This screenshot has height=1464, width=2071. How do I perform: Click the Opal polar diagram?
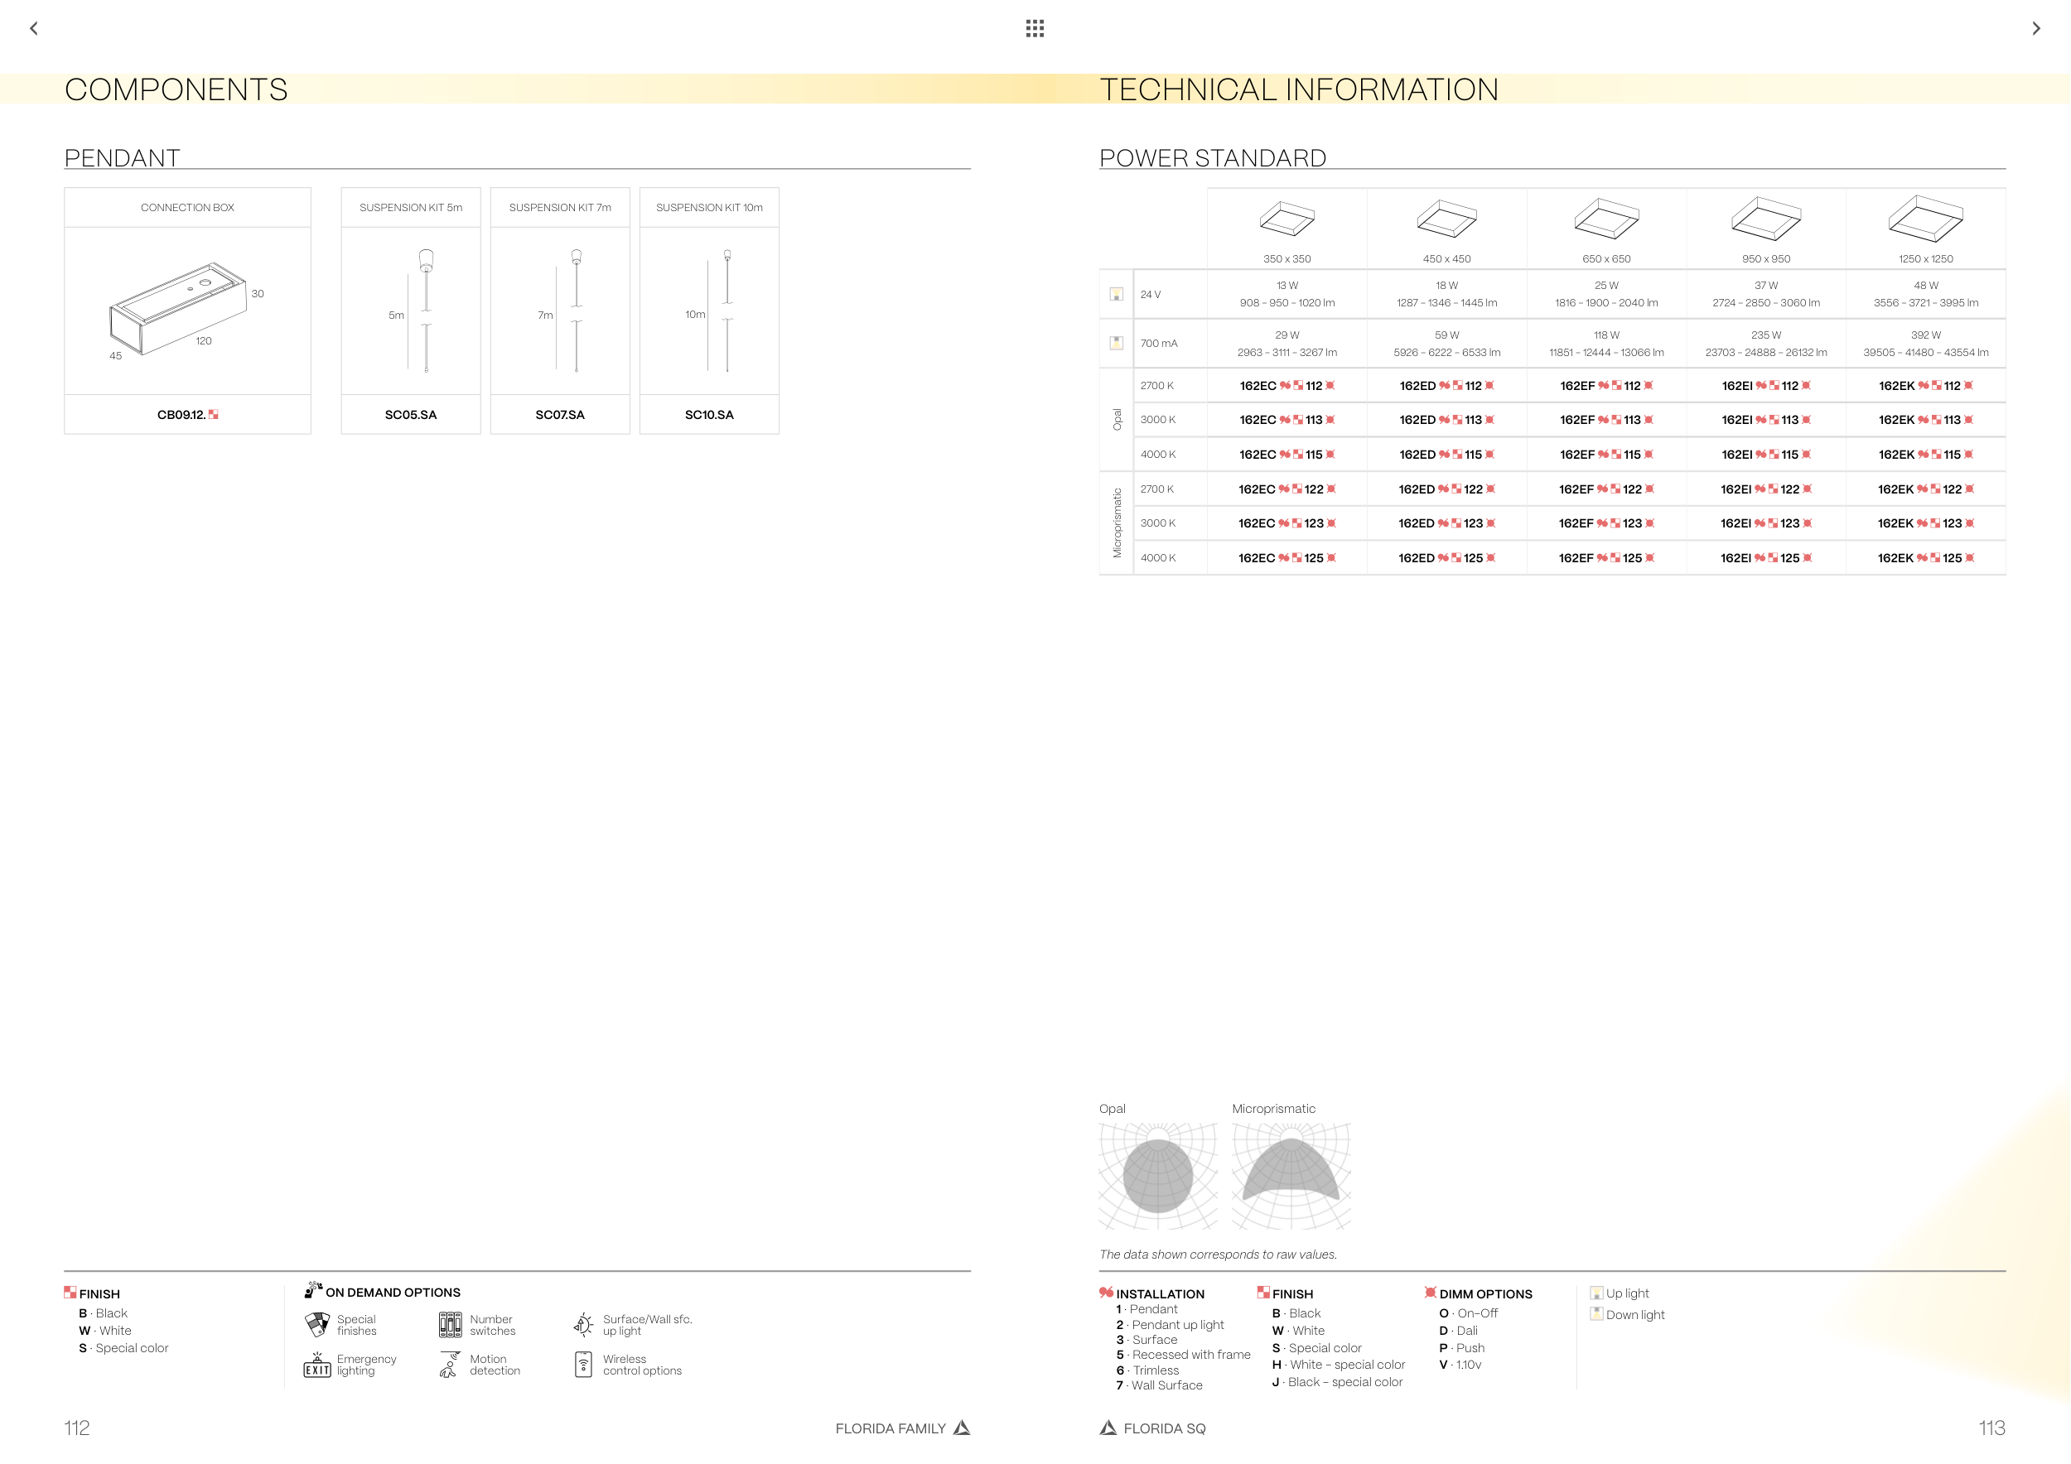1157,1176
